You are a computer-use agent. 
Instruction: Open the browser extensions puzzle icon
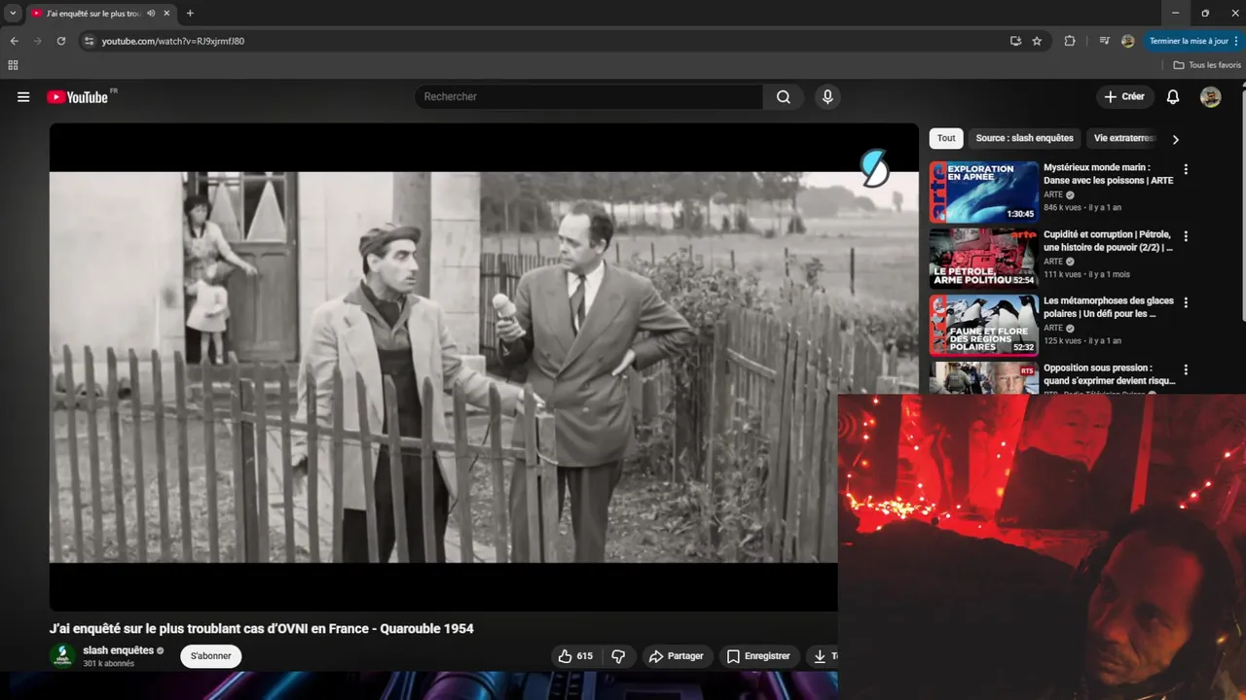point(1070,41)
